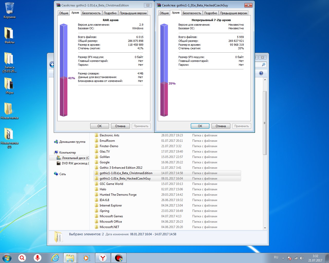Viewport: 329px width, 263px height.
Task: Select the GoMan folder row
Action: [x=167, y=157]
